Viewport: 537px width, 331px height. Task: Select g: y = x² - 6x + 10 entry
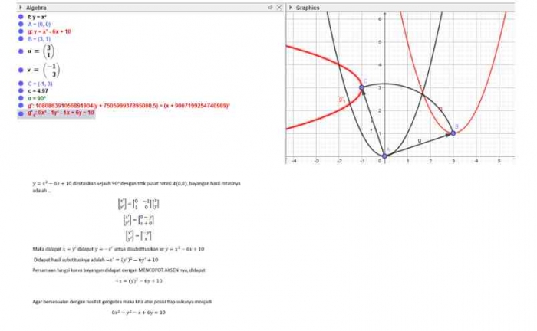click(x=49, y=31)
